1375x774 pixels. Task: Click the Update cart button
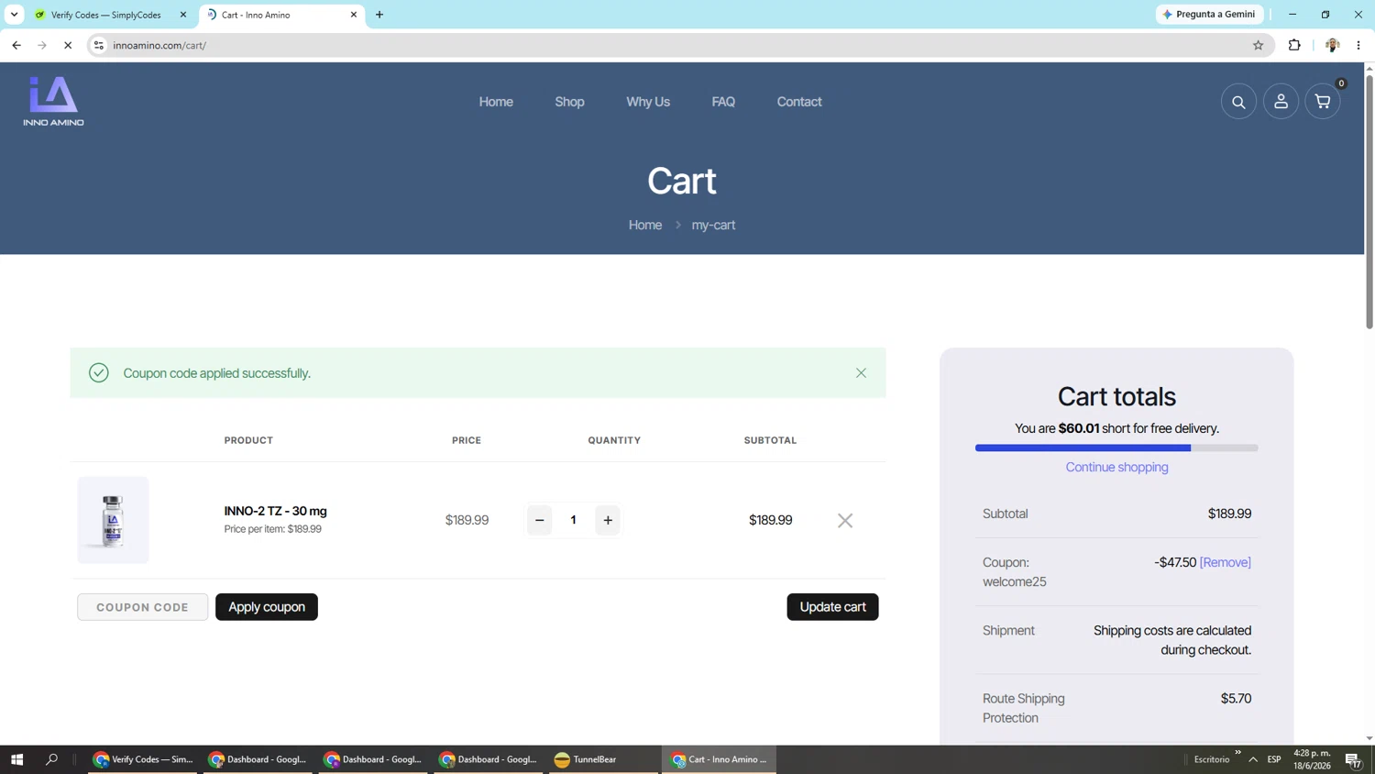click(832, 607)
